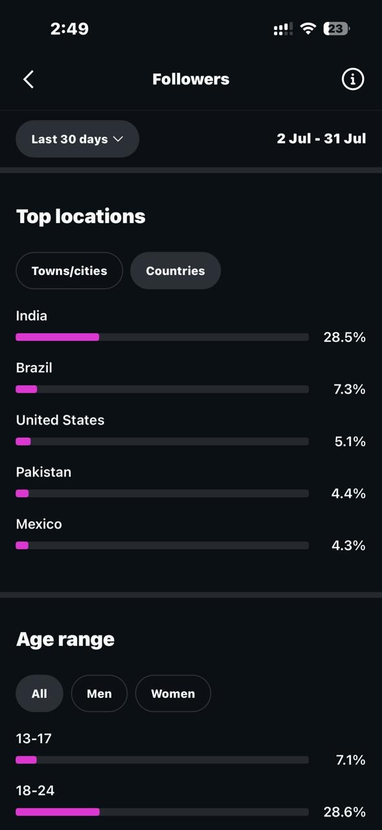Viewport: 382px width, 830px height.
Task: Open the info icon in header
Action: pyautogui.click(x=353, y=79)
